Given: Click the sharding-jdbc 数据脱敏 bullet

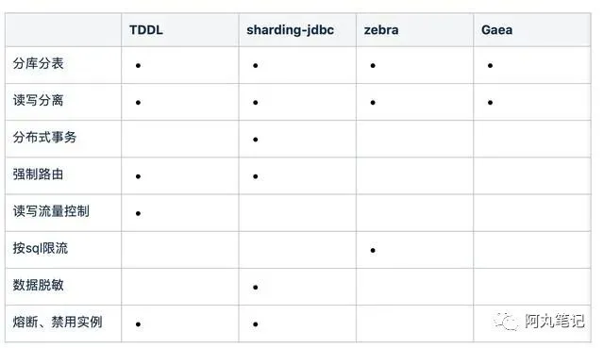Looking at the screenshot, I should (256, 288).
